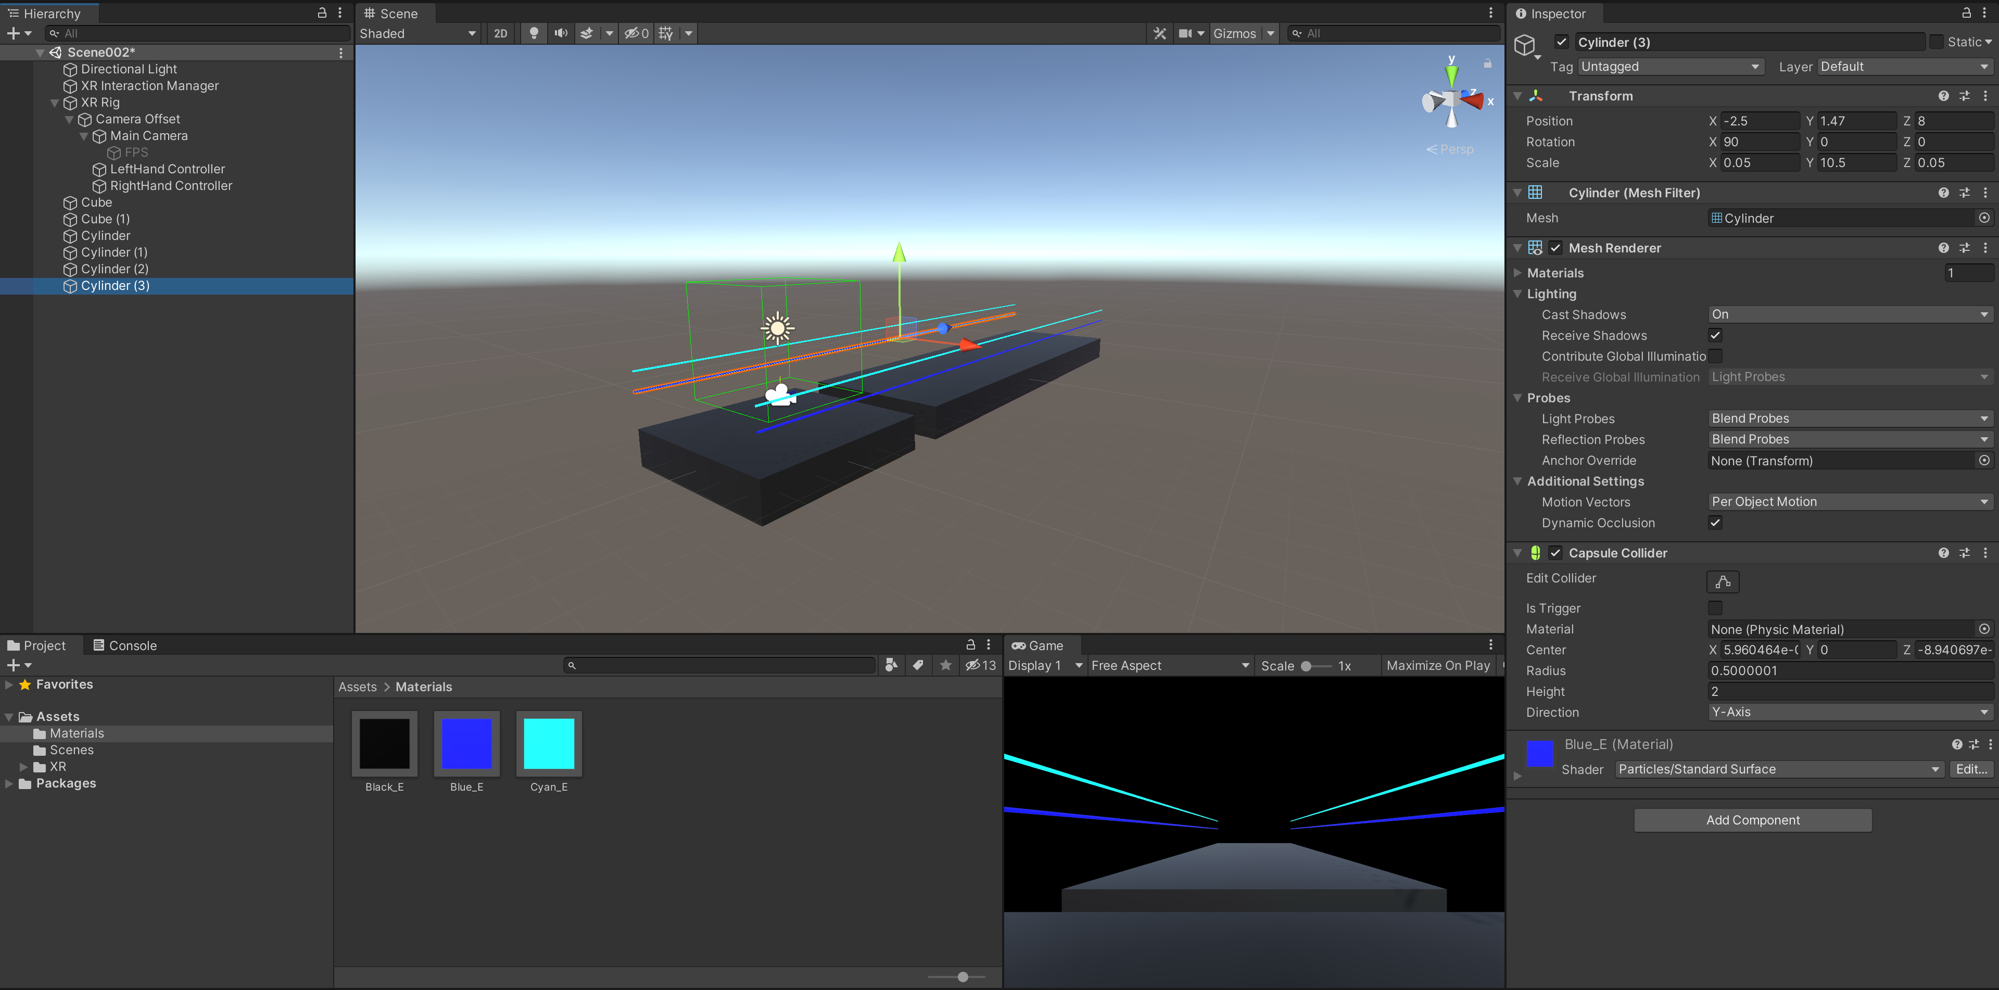Uncheck Receive Shadows checkbox
The height and width of the screenshot is (990, 1999).
[x=1715, y=335]
